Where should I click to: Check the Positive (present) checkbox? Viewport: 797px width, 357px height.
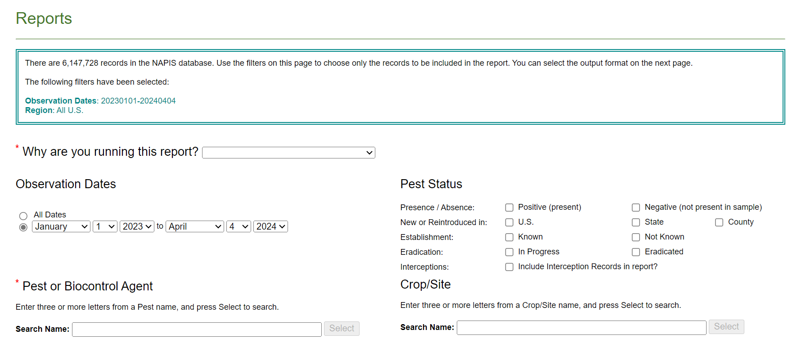click(509, 208)
